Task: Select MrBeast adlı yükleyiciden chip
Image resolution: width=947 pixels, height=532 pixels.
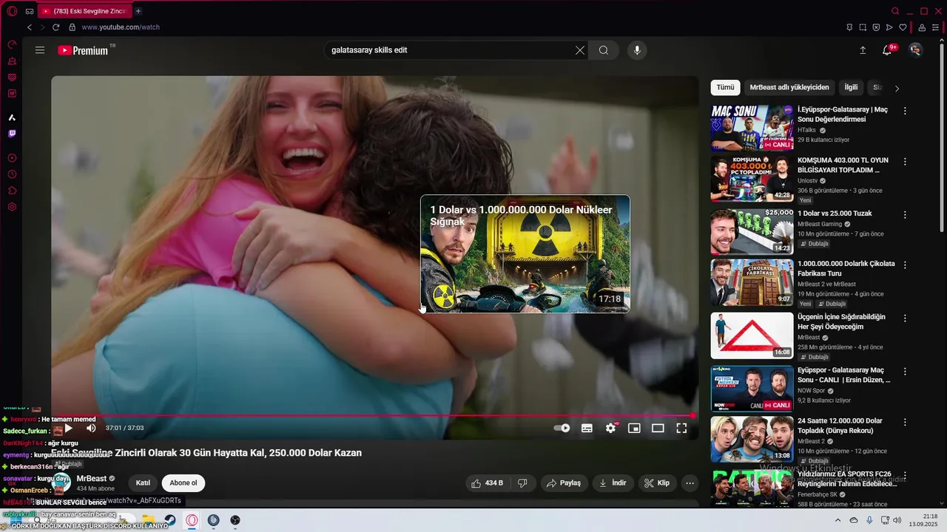Action: [x=789, y=87]
